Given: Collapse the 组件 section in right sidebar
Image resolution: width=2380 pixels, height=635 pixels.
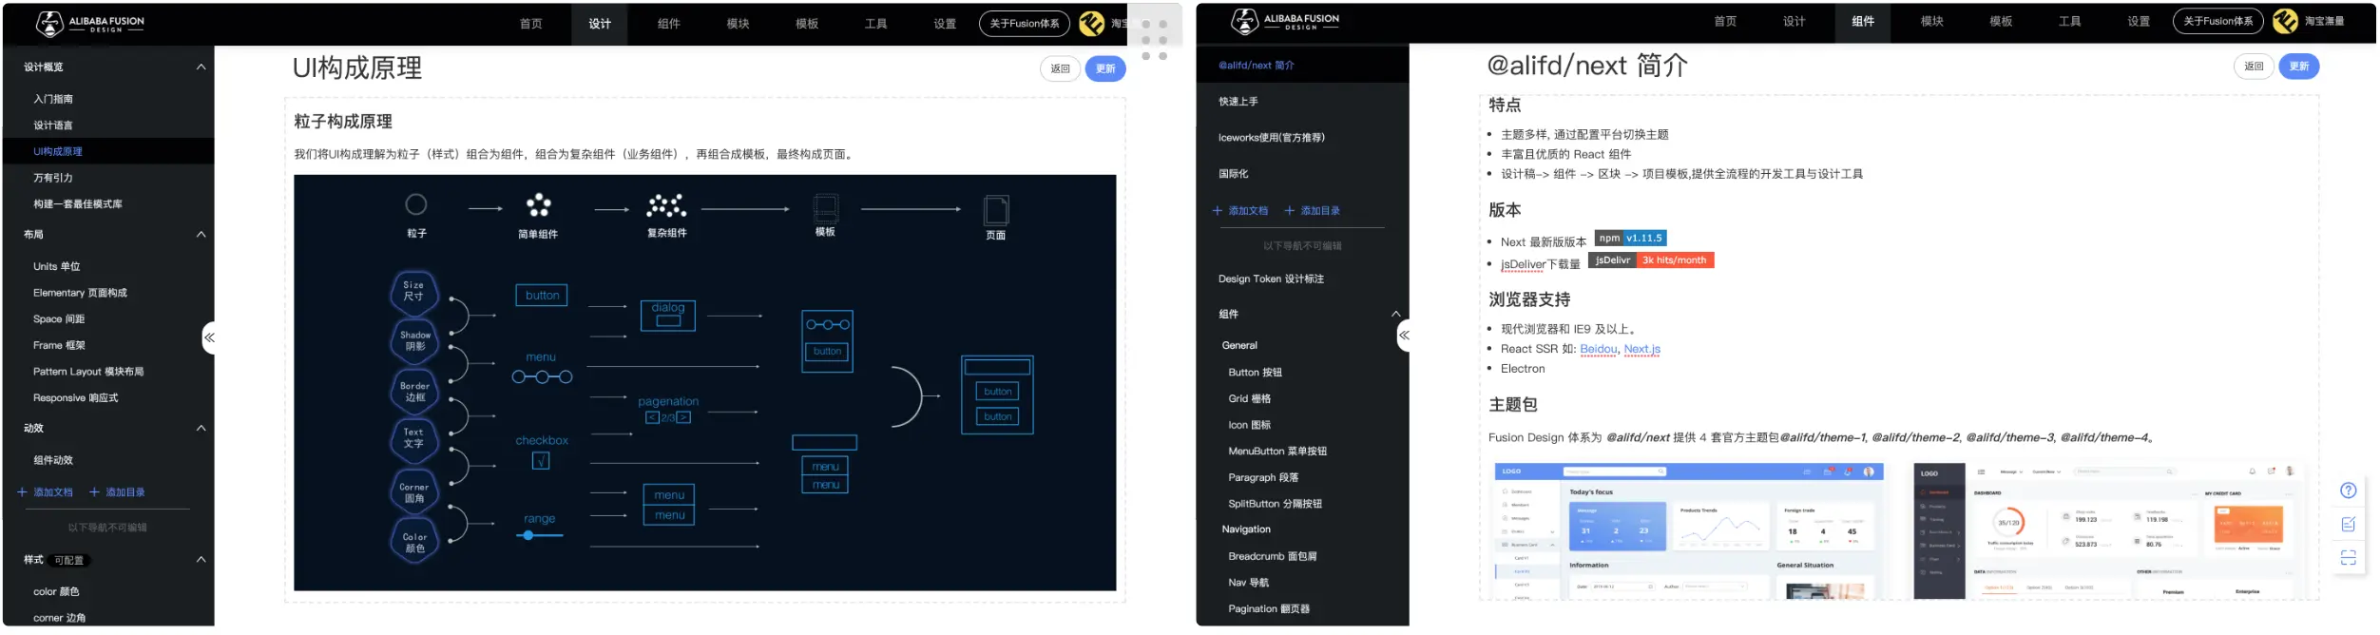Looking at the screenshot, I should pos(1395,314).
